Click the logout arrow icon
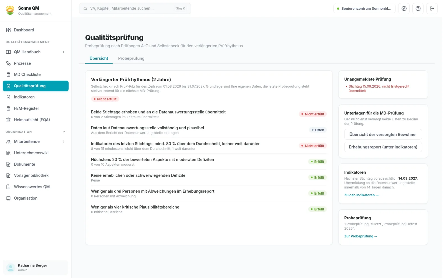This screenshot has height=278, width=444. pos(432,9)
